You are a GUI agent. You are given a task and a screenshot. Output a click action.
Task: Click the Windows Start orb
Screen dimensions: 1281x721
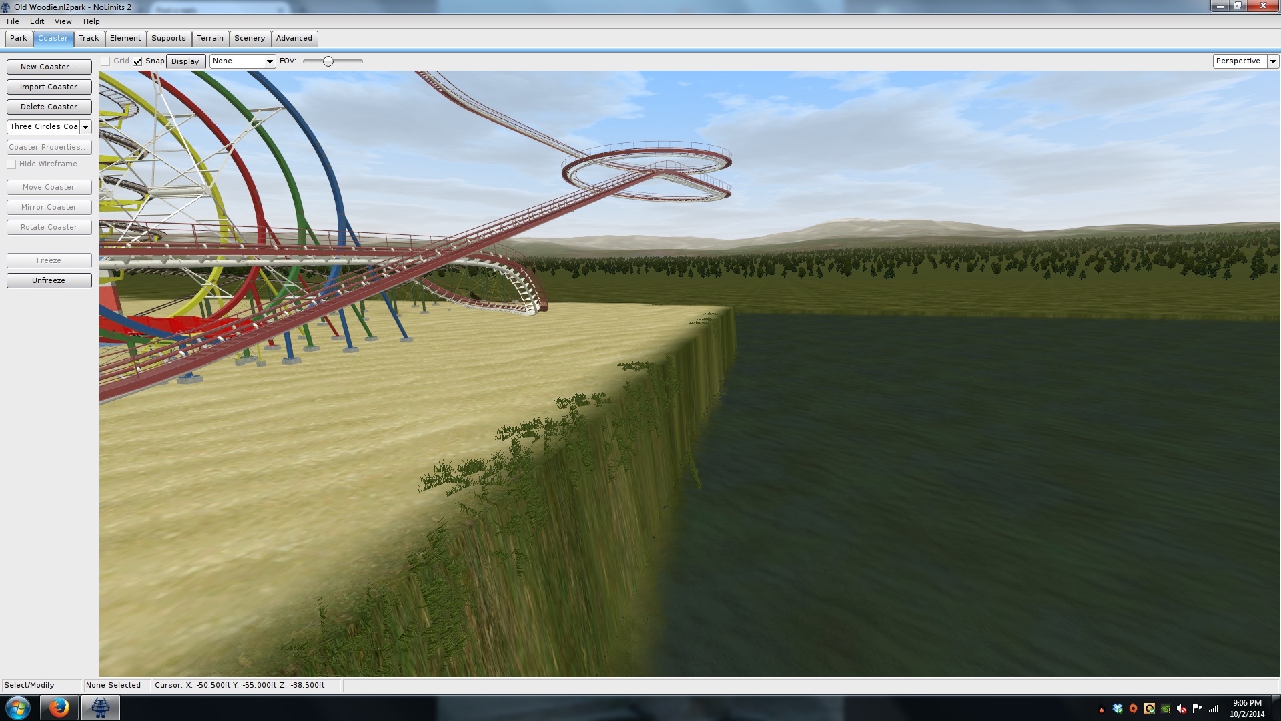18,707
